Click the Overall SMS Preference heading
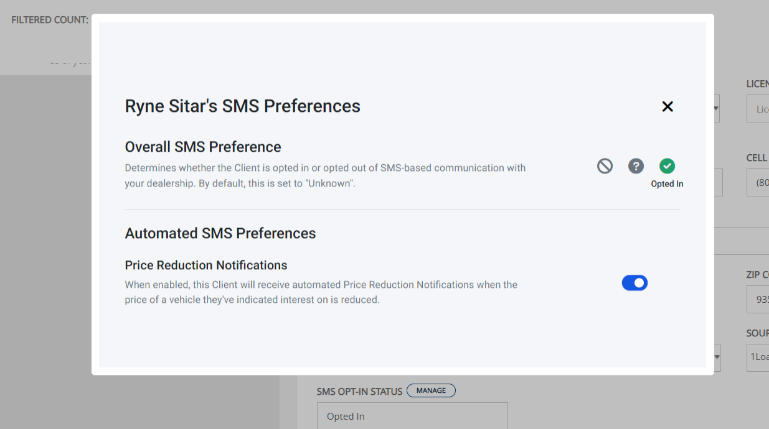The height and width of the screenshot is (429, 769). click(x=203, y=147)
